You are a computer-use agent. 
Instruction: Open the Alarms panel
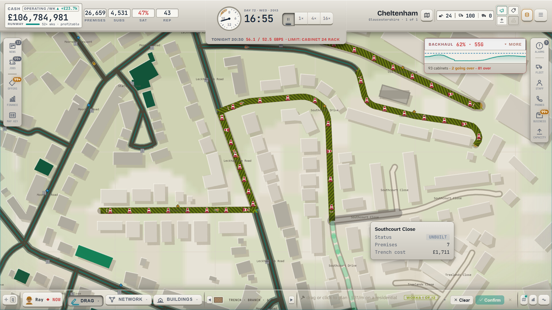pyautogui.click(x=539, y=48)
